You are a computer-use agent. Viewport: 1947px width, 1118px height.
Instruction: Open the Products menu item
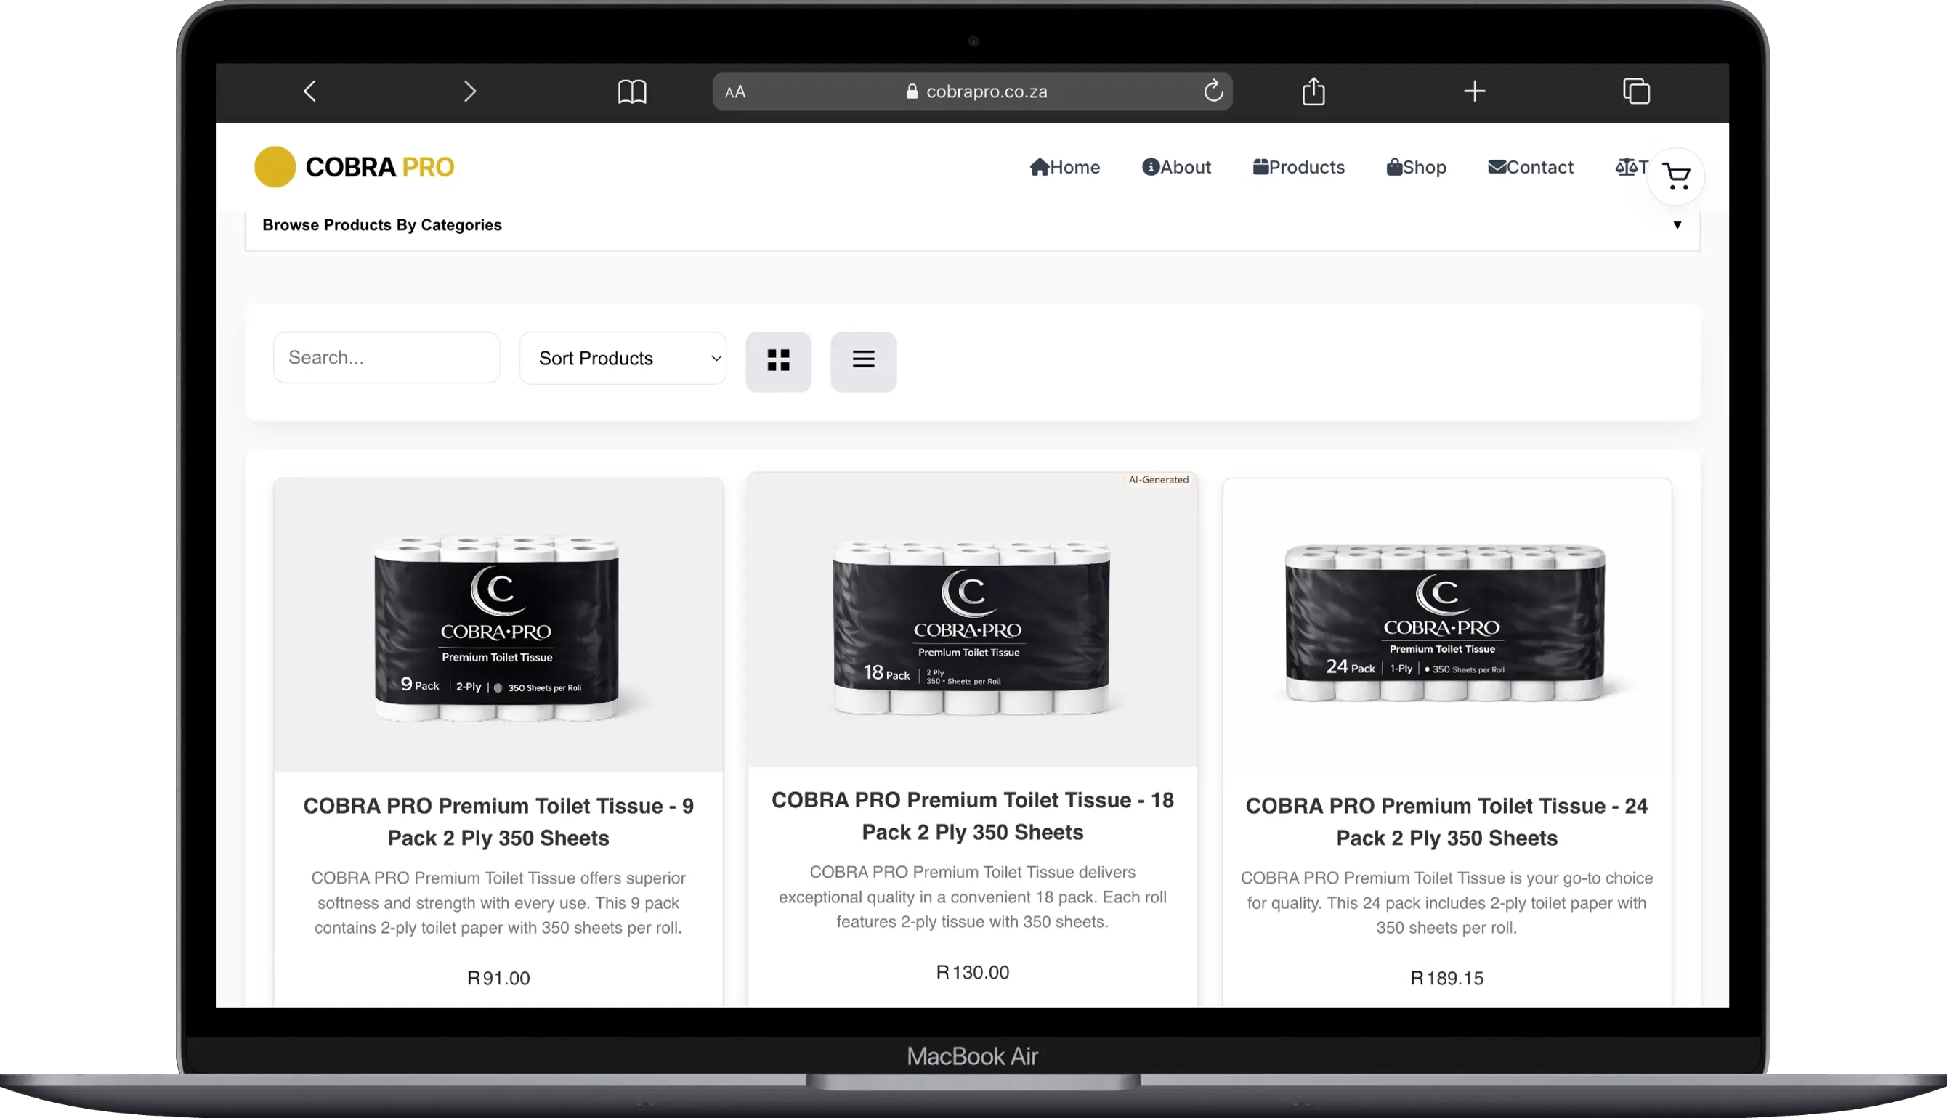pyautogui.click(x=1298, y=167)
